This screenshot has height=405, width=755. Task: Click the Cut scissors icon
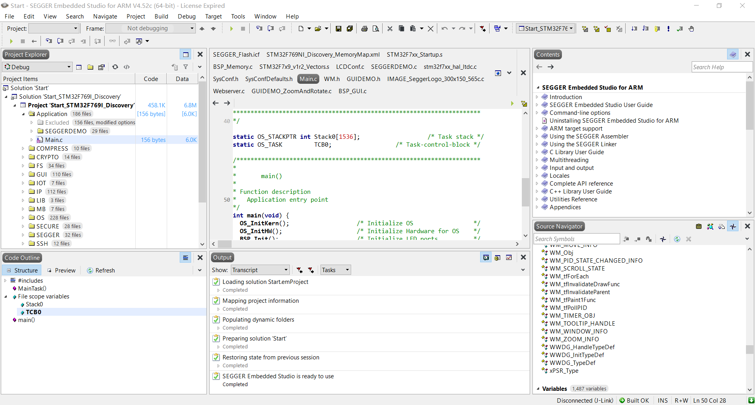pyautogui.click(x=390, y=29)
